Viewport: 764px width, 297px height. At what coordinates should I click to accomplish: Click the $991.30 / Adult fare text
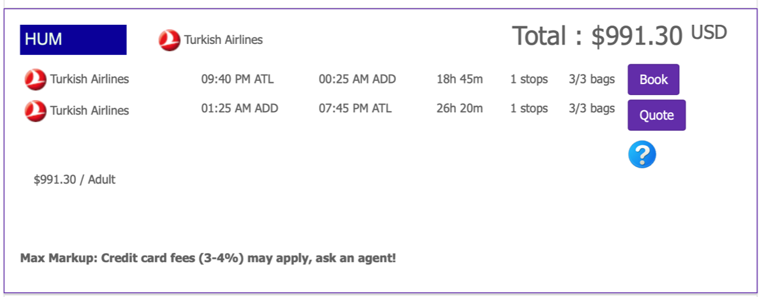(x=75, y=180)
